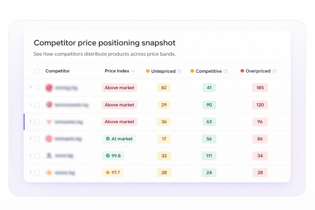315x210 pixels.
Task: Select the checkbox in the 97.7 row
Action: coord(37,173)
